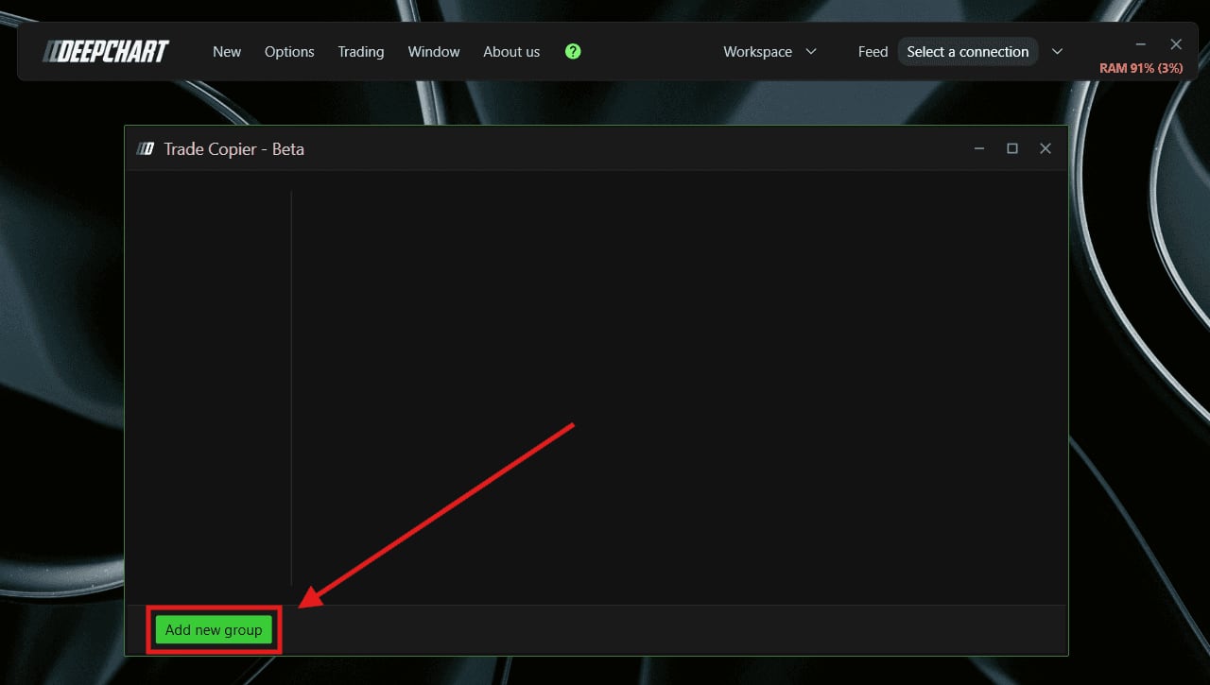
Task: Close the DeepChart main window
Action: coord(1176,44)
